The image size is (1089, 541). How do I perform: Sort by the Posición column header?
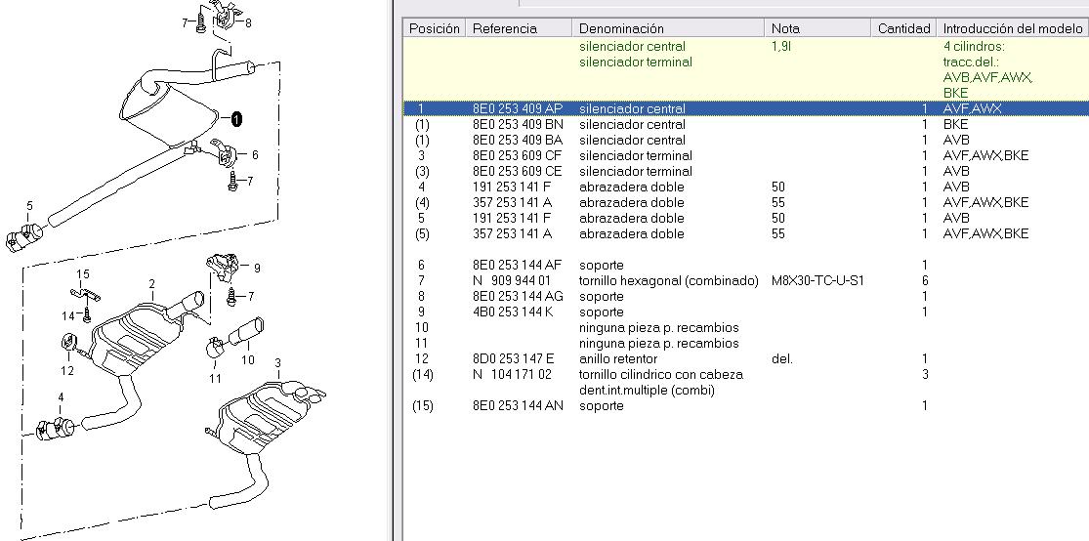[x=434, y=28]
